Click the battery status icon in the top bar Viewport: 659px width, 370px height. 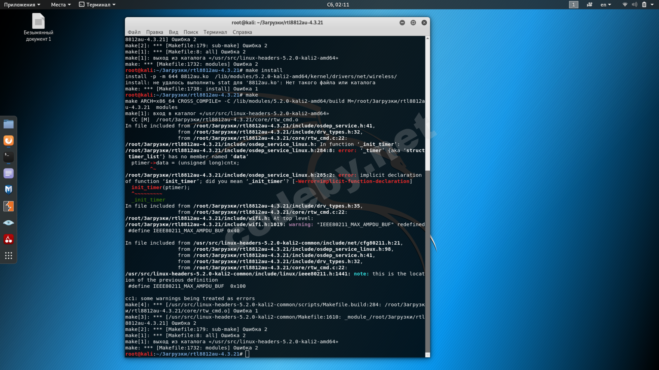tap(644, 5)
